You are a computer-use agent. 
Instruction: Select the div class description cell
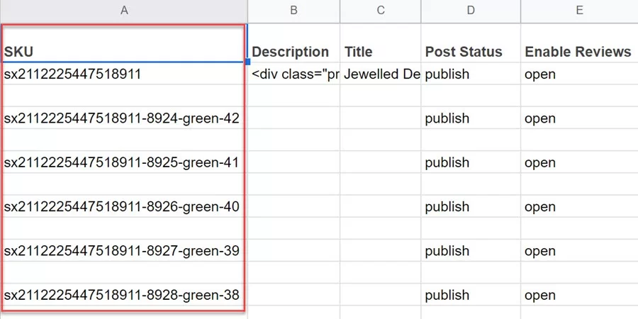(293, 74)
